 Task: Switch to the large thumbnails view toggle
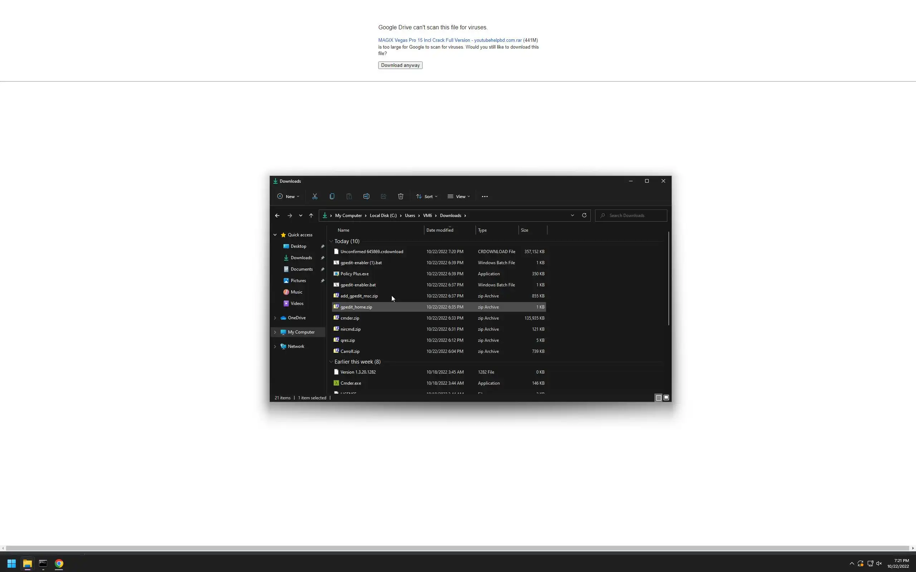click(x=666, y=398)
